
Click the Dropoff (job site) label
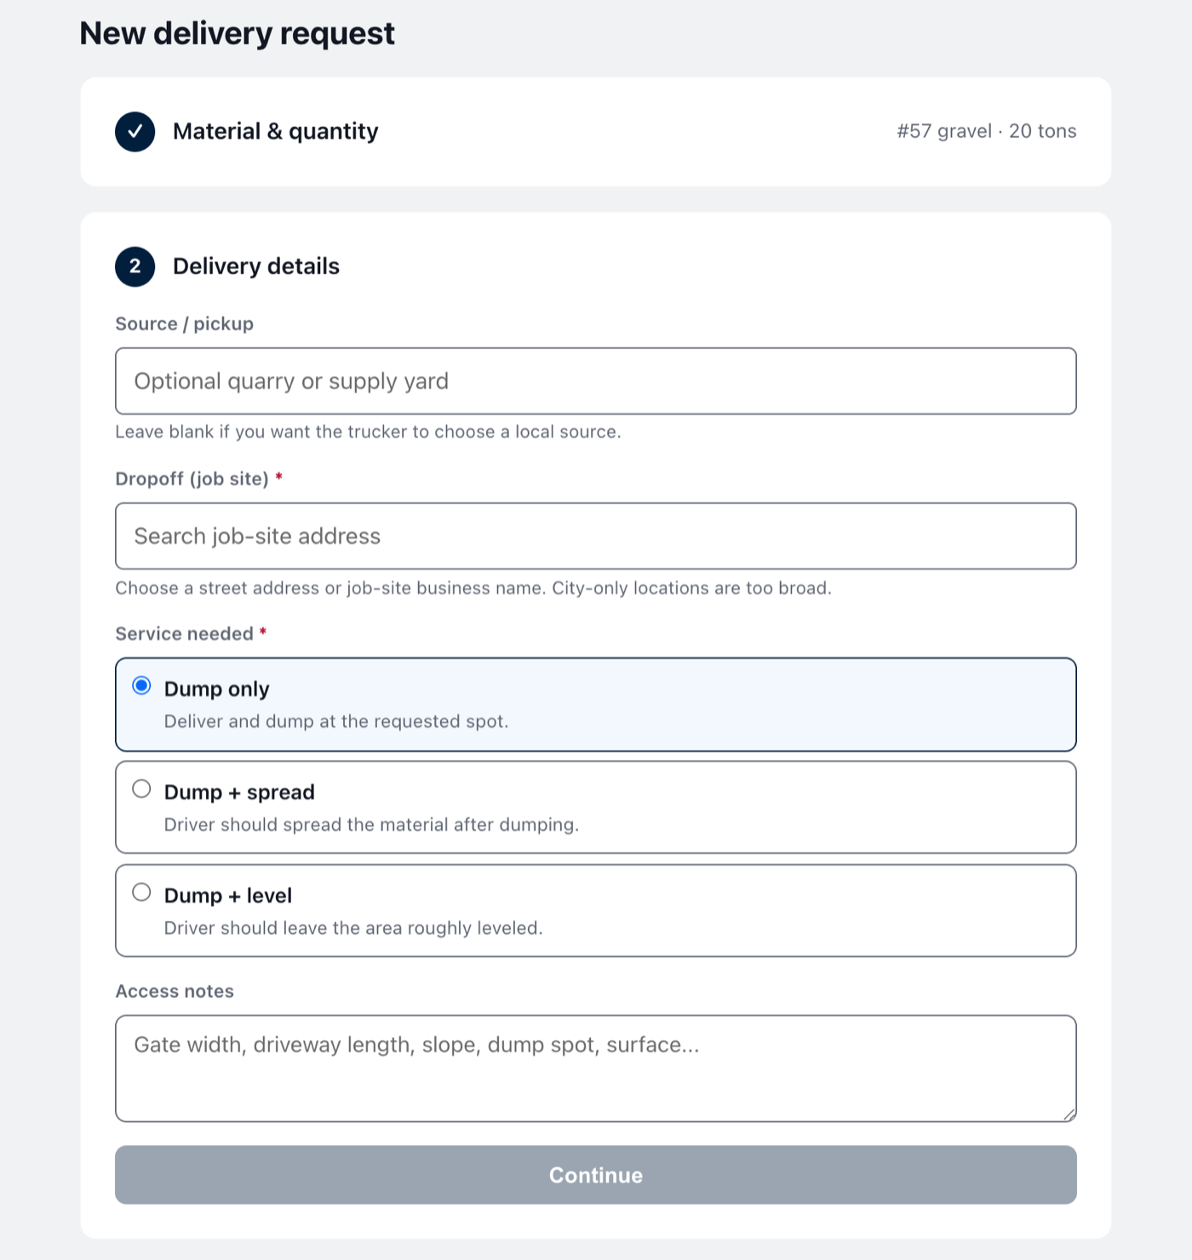192,478
